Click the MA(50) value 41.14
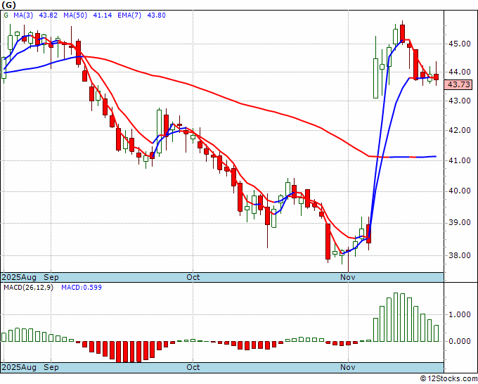This screenshot has height=384, width=478. [102, 15]
